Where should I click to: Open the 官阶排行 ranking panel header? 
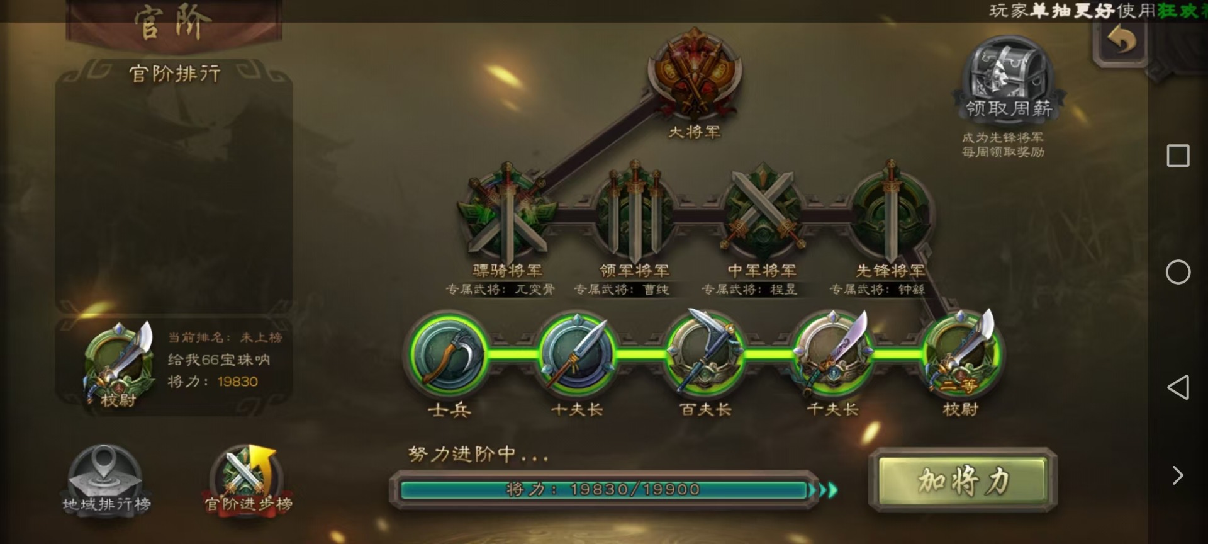pos(174,74)
